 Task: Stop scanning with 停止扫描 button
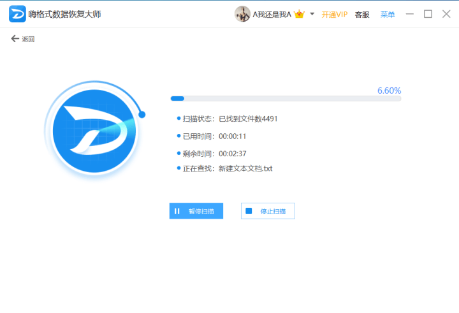[x=268, y=211]
